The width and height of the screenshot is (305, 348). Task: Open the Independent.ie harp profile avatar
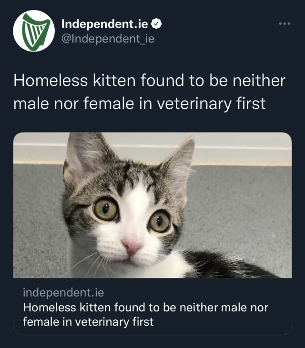coord(34,31)
